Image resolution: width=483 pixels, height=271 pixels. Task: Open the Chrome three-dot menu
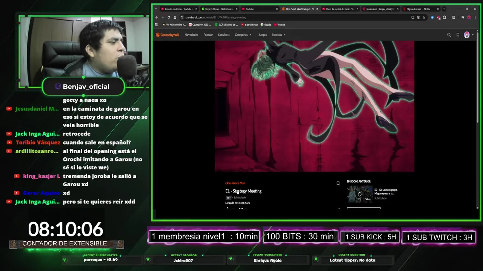tap(475, 17)
